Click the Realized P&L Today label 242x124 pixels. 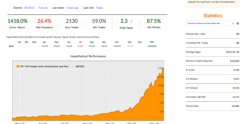pyautogui.click(x=195, y=34)
